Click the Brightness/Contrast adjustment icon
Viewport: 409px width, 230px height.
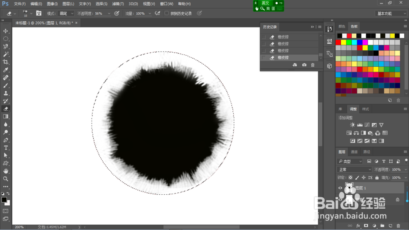(353, 125)
